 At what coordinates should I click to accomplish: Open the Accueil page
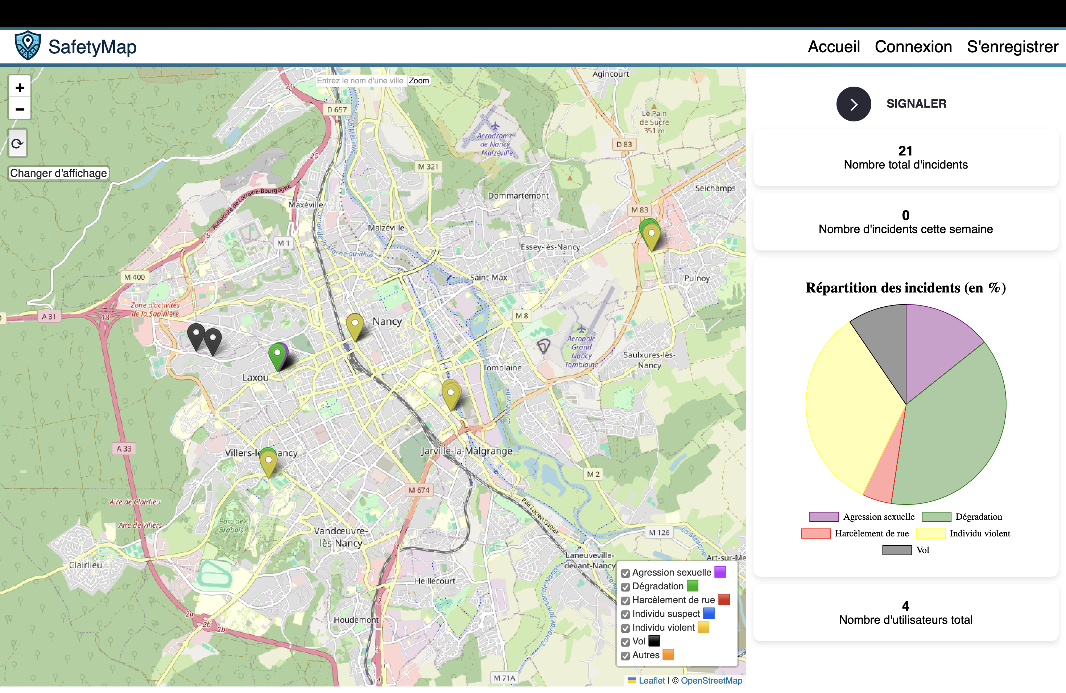pos(834,46)
